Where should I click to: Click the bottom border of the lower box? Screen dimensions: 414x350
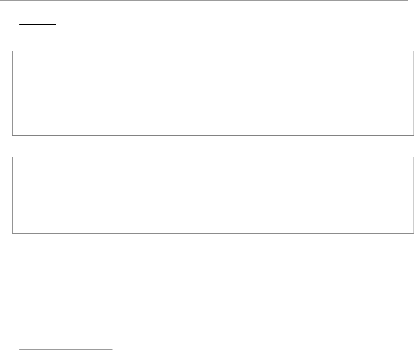coord(213,233)
